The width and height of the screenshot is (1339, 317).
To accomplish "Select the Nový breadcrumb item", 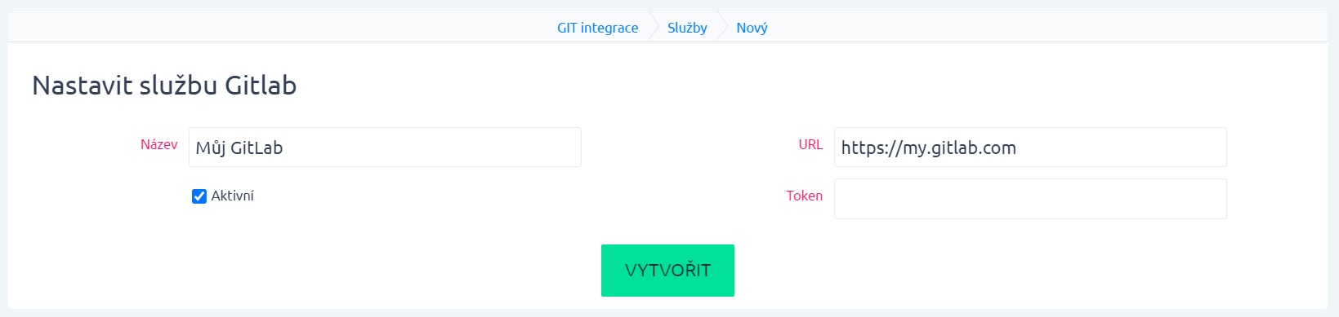I will (x=752, y=28).
